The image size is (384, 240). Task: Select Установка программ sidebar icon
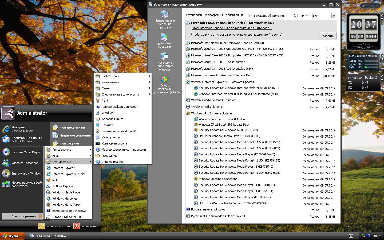click(x=165, y=40)
